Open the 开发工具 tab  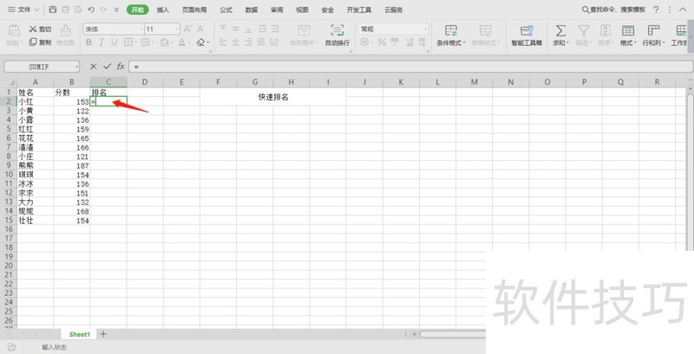point(359,10)
